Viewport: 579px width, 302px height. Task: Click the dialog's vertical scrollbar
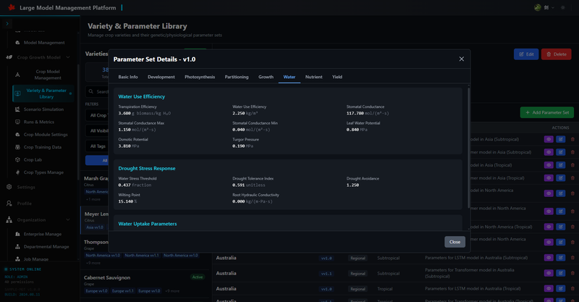tap(468, 148)
